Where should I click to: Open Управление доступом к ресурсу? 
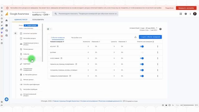[x=31, y=44]
